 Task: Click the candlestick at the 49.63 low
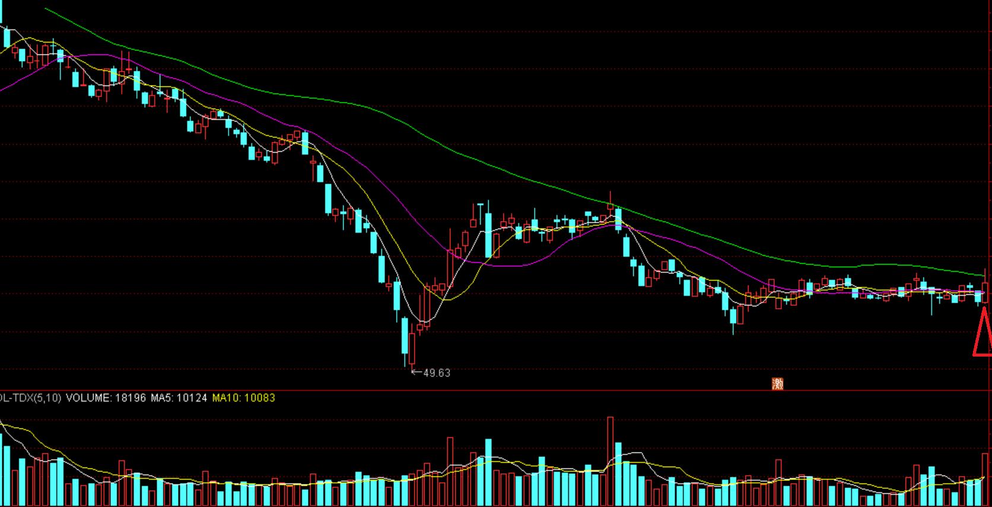[x=412, y=348]
